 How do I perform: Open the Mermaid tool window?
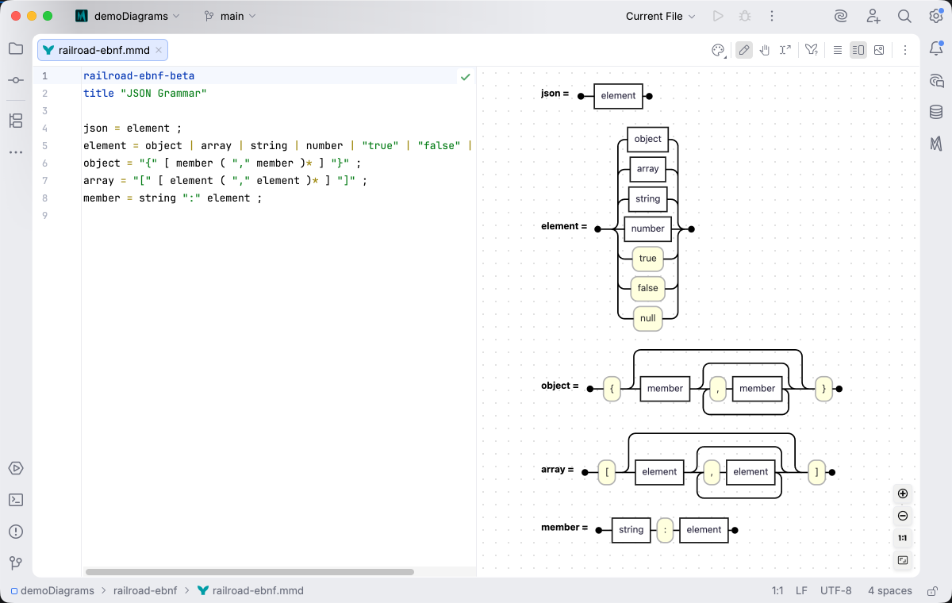click(936, 144)
